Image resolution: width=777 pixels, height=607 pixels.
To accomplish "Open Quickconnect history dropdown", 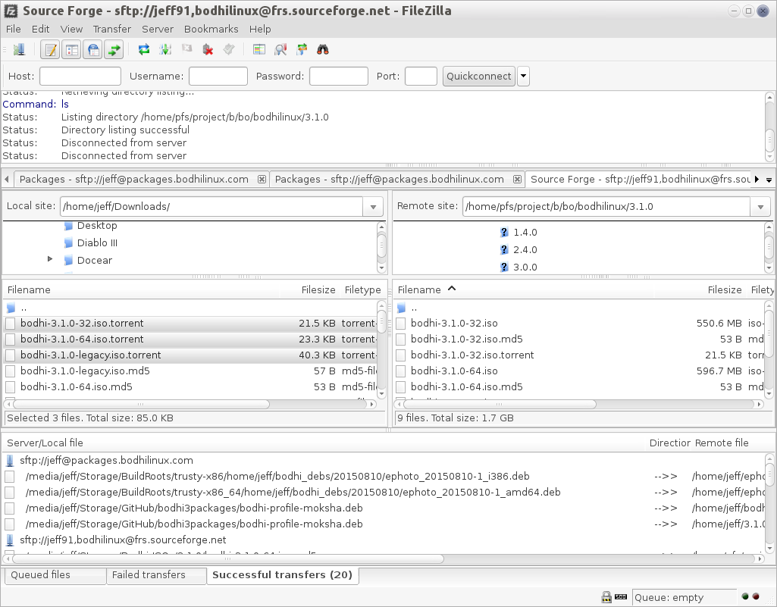I will [523, 77].
